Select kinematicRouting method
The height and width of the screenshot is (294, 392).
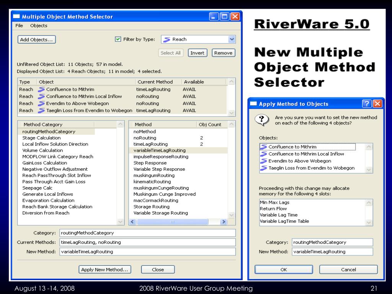point(152,181)
